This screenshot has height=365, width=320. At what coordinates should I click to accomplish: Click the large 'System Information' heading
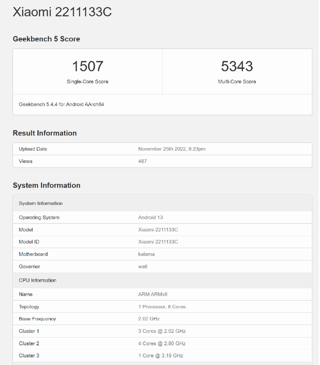click(x=47, y=185)
